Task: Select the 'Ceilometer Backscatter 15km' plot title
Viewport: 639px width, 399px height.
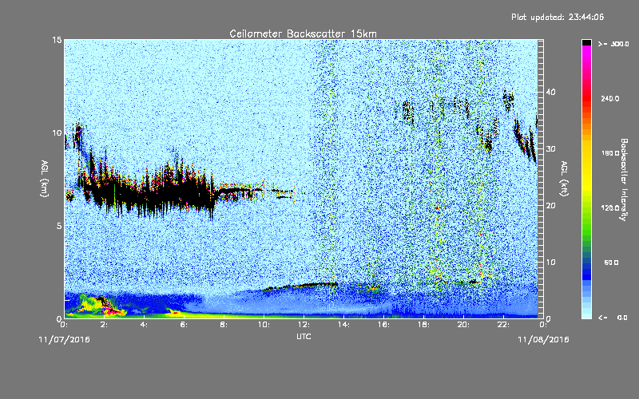Action: pyautogui.click(x=303, y=34)
